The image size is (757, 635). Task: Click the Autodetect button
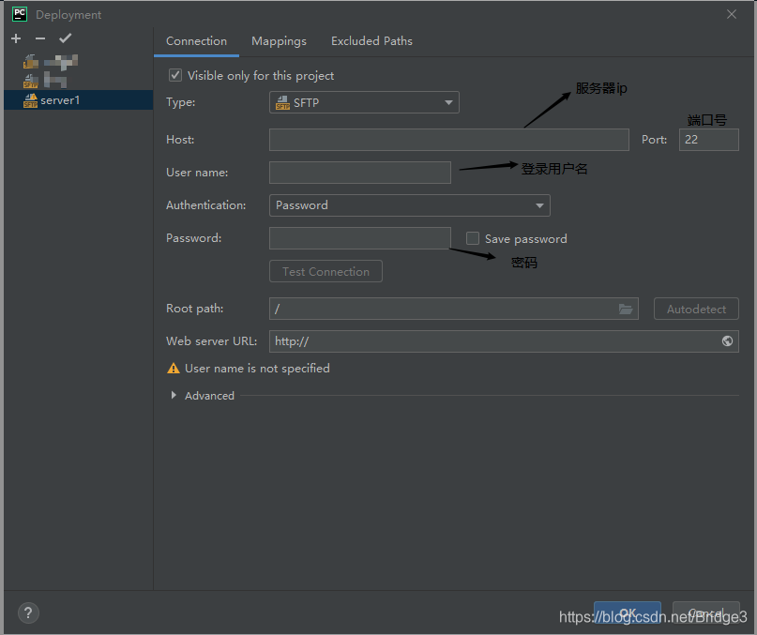(x=696, y=309)
